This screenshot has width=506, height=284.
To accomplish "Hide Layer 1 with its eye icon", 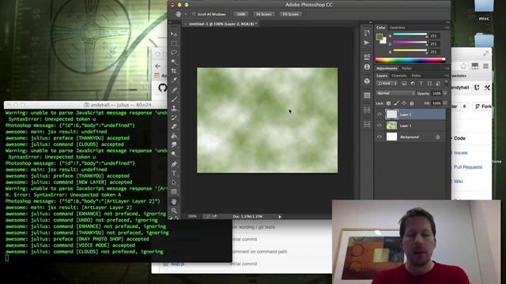I will tap(379, 125).
